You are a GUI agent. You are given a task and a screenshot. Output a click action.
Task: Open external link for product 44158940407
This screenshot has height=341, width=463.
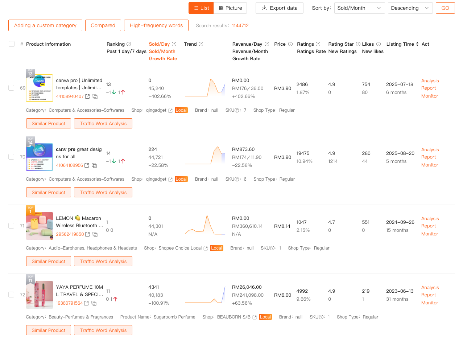tap(87, 96)
